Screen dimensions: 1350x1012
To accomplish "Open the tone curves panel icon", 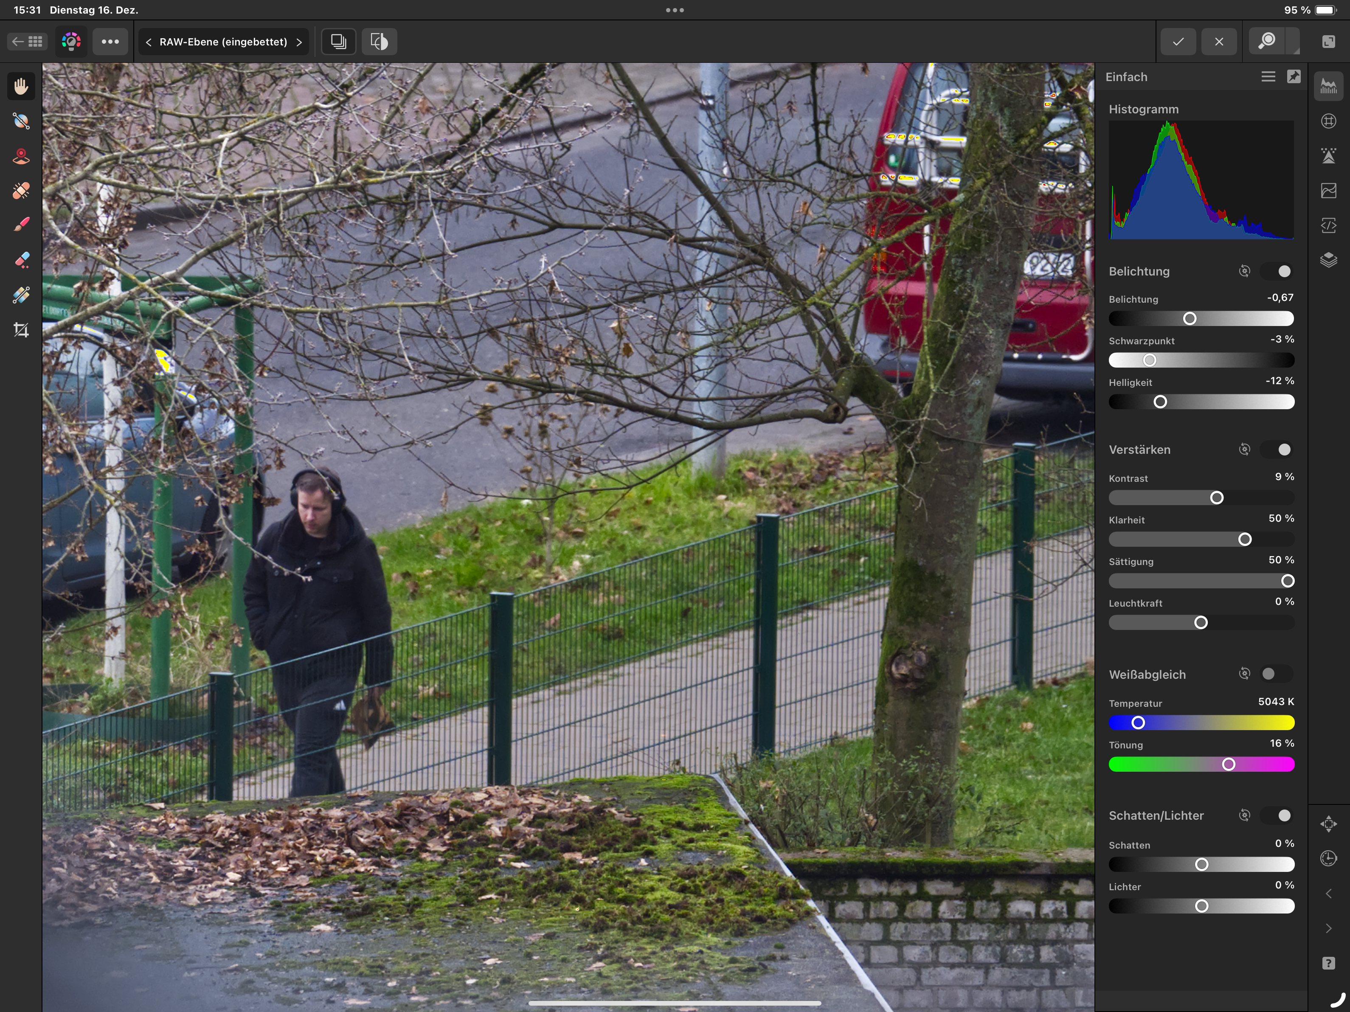I will pyautogui.click(x=1329, y=191).
